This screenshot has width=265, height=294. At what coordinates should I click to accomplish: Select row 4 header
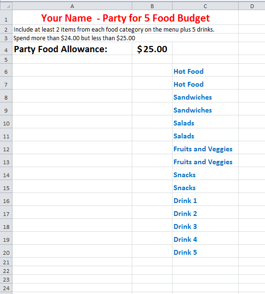tap(6, 48)
